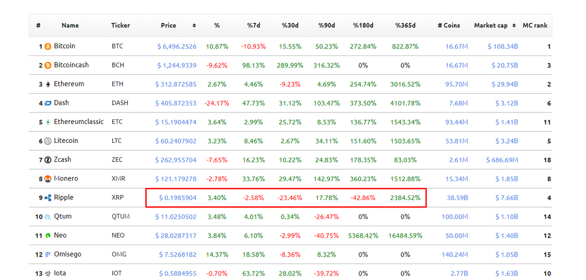Sort table by Market cap arrows
This screenshot has width=586, height=280.
coord(514,26)
